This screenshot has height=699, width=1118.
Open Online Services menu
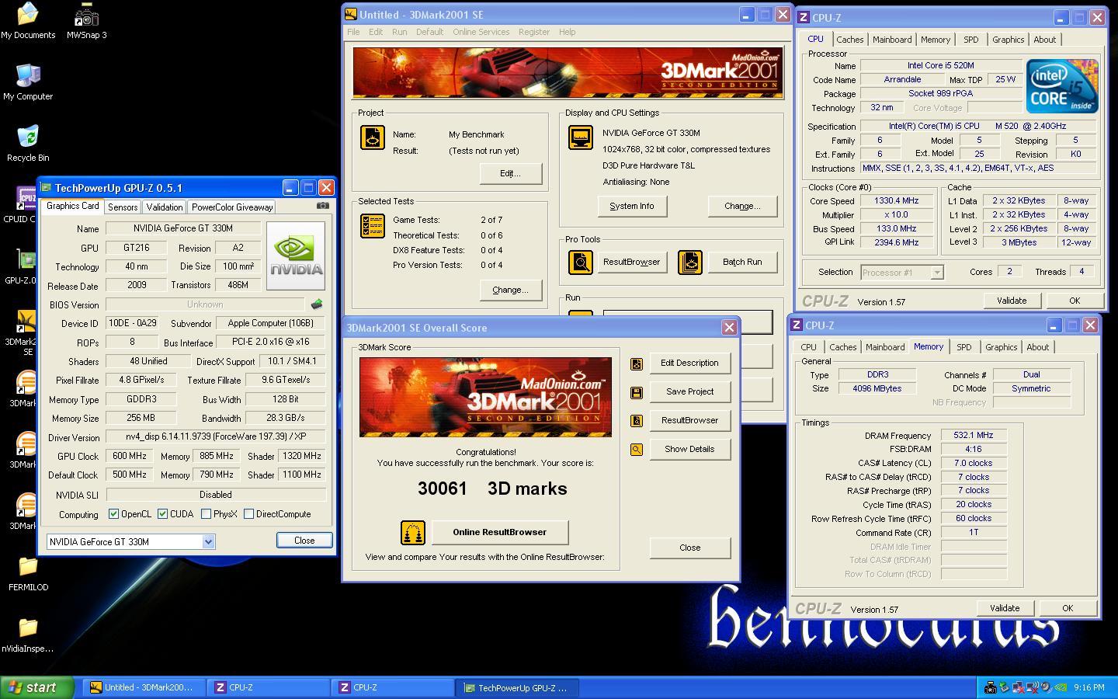481,32
